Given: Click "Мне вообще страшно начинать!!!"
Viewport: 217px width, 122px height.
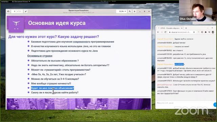Looking at the screenshot, I should (51, 83).
